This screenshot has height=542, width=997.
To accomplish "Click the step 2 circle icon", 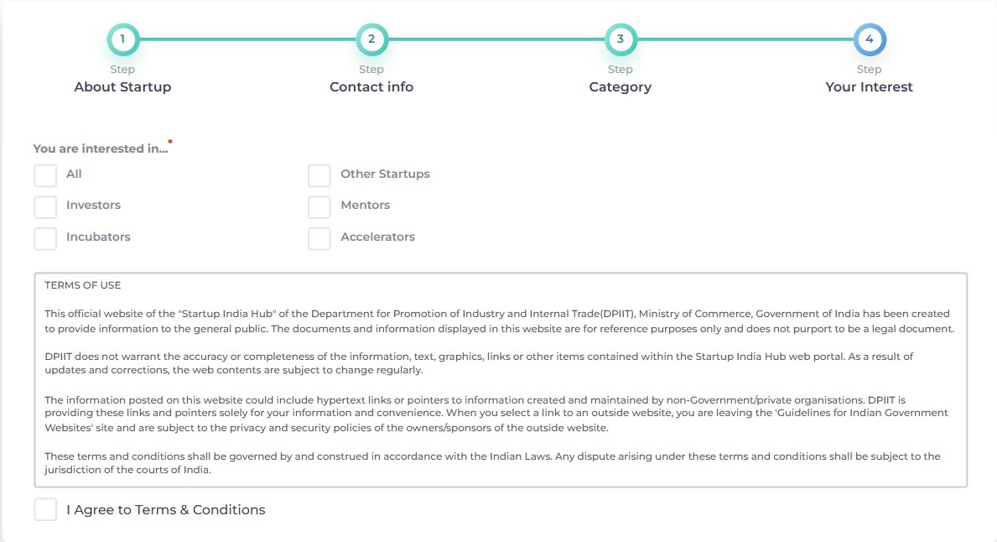I will [371, 39].
